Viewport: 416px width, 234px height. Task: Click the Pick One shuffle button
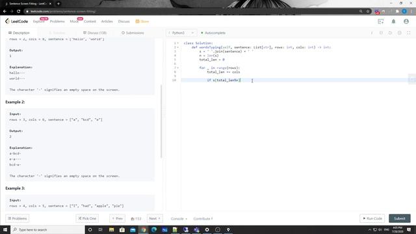click(x=87, y=218)
